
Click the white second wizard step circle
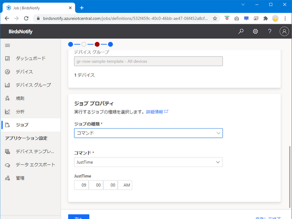84,44
